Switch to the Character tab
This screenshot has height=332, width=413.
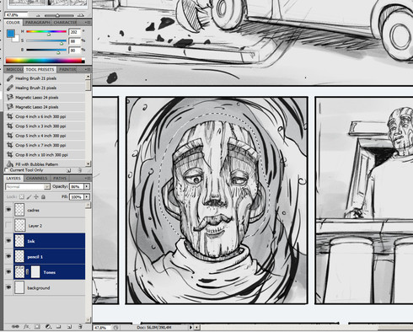[x=65, y=22]
